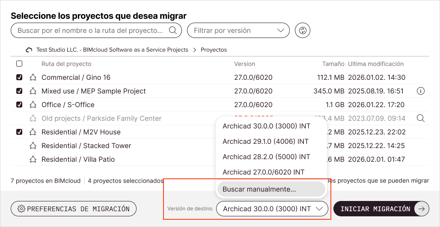The image size is (440, 227).
Task: Click the magnifier icon on Parkside Family Center row
Action: 421,118
